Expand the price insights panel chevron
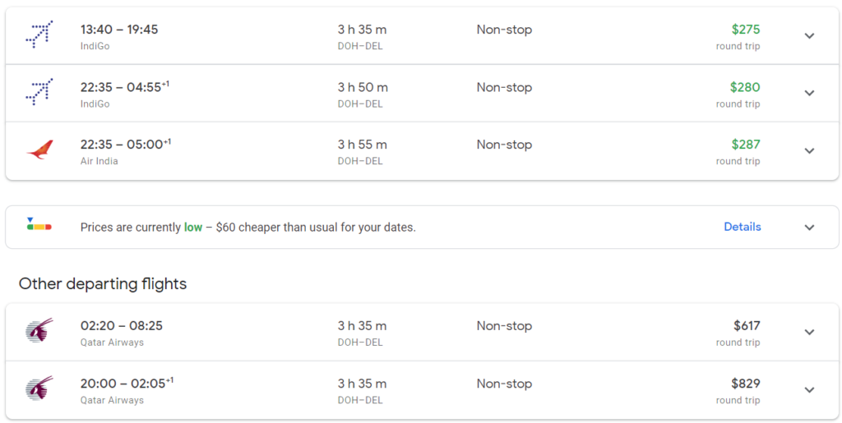The image size is (842, 423). [x=809, y=228]
